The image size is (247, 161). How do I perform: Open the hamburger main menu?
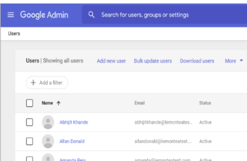coord(11,15)
